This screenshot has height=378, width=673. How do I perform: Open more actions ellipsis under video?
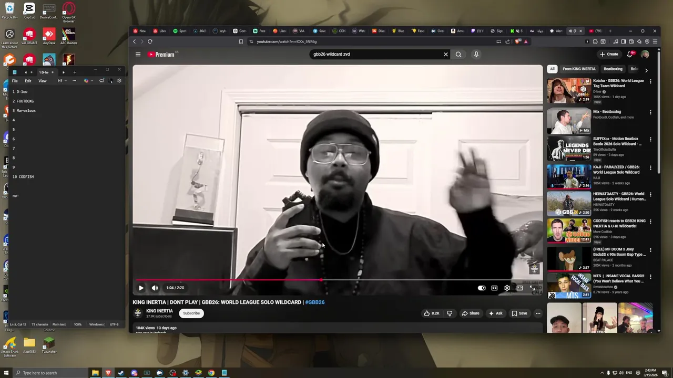coord(538,313)
